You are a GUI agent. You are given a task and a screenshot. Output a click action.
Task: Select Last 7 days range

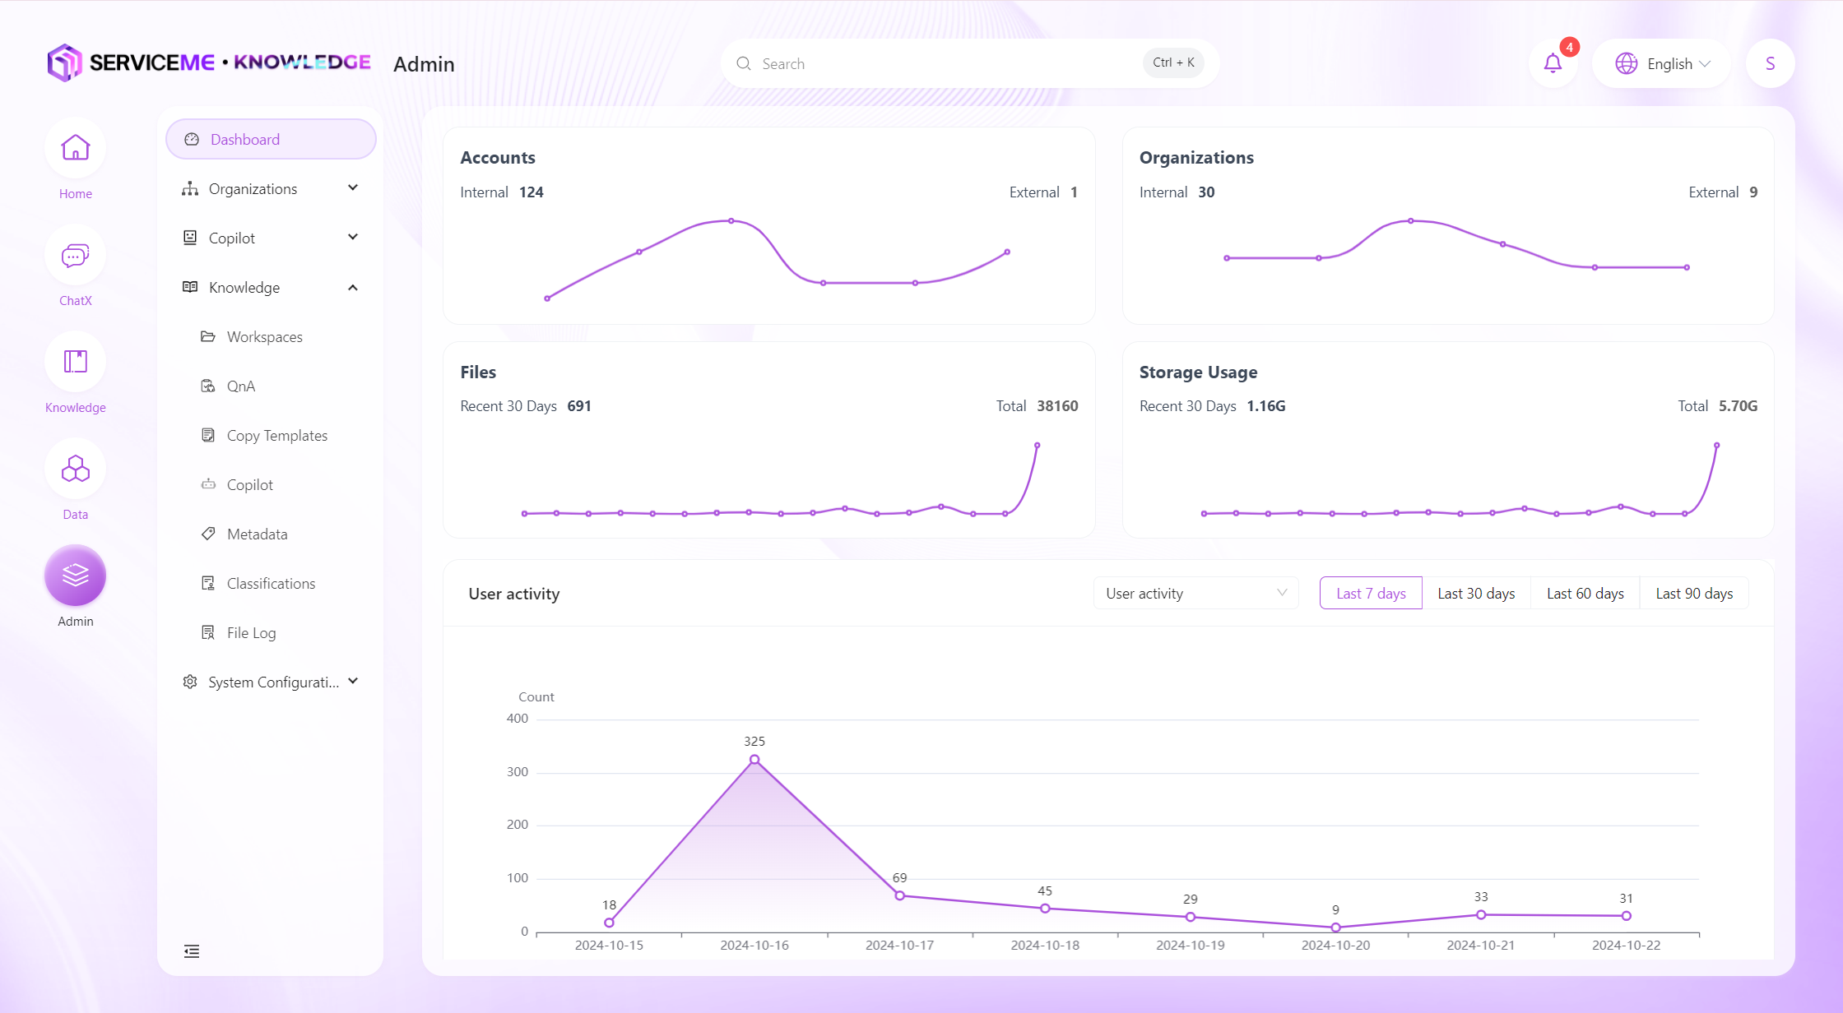1371,594
